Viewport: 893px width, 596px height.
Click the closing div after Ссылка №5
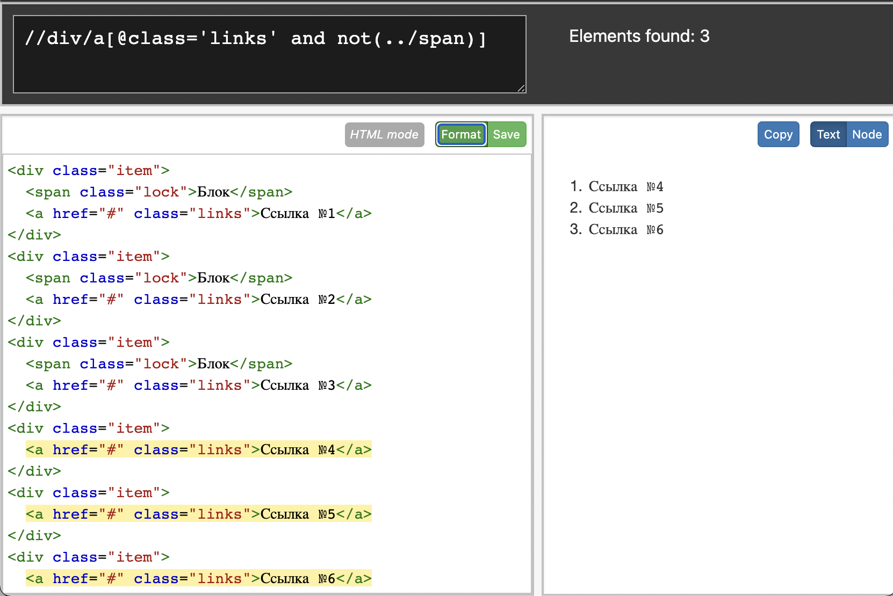point(34,535)
